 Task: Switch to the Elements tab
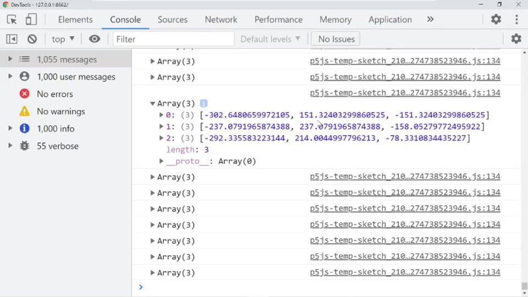pos(75,20)
